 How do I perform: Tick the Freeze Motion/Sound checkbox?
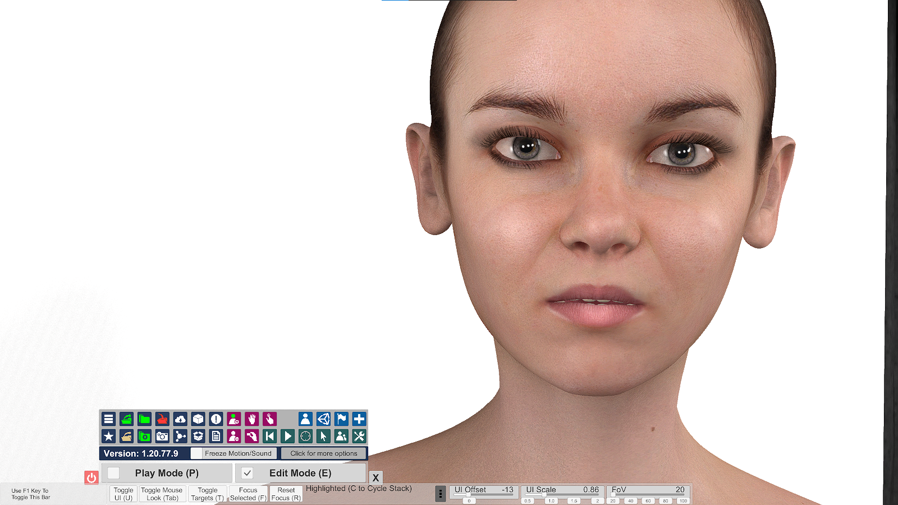196,453
